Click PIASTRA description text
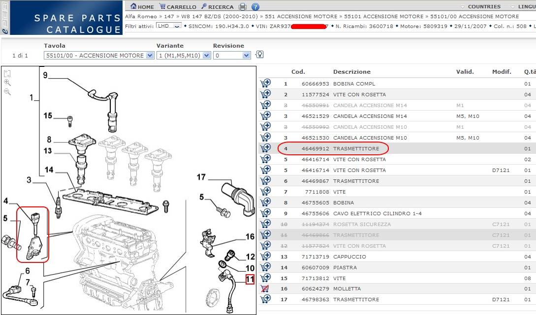The height and width of the screenshot is (315, 536). 345,267
